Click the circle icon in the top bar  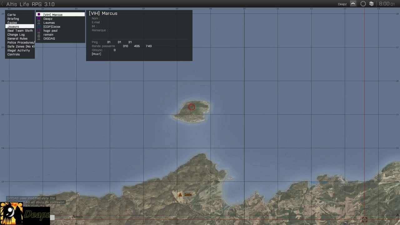tap(363, 4)
